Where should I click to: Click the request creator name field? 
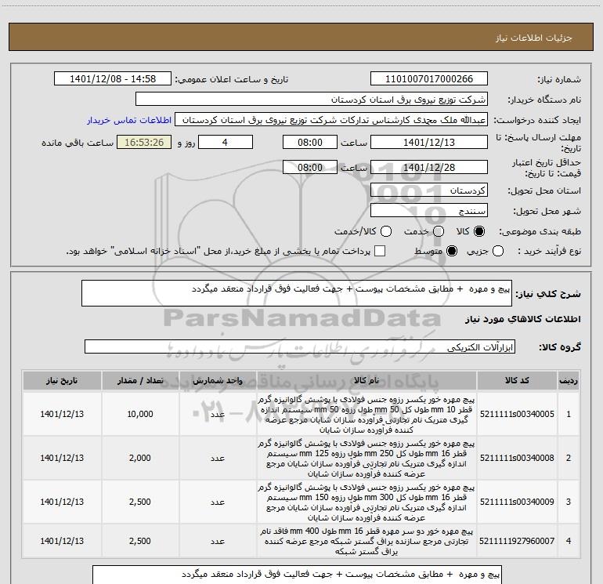(331, 120)
